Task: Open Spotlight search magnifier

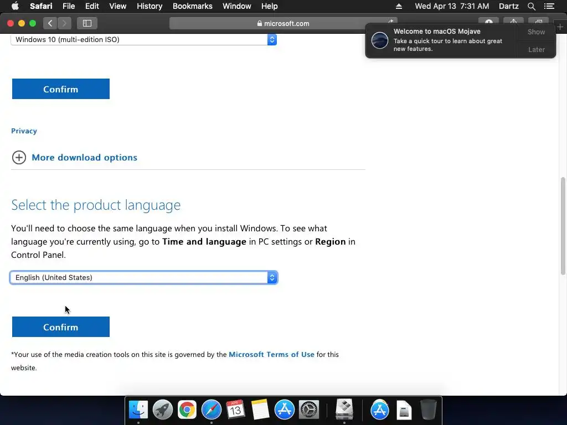Action: click(x=531, y=6)
